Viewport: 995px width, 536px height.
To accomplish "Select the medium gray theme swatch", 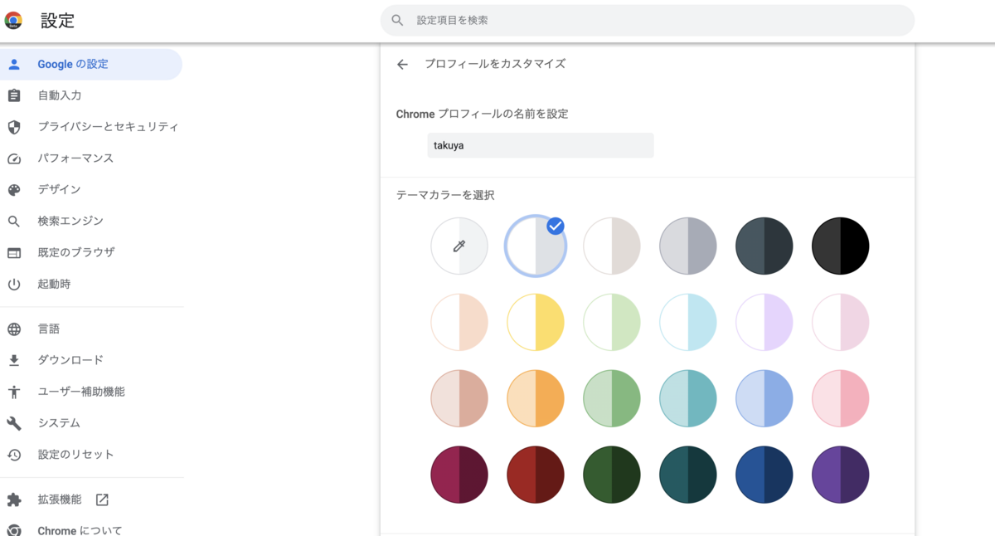I will pyautogui.click(x=688, y=246).
